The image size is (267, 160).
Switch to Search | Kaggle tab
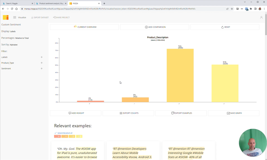tap(18, 3)
